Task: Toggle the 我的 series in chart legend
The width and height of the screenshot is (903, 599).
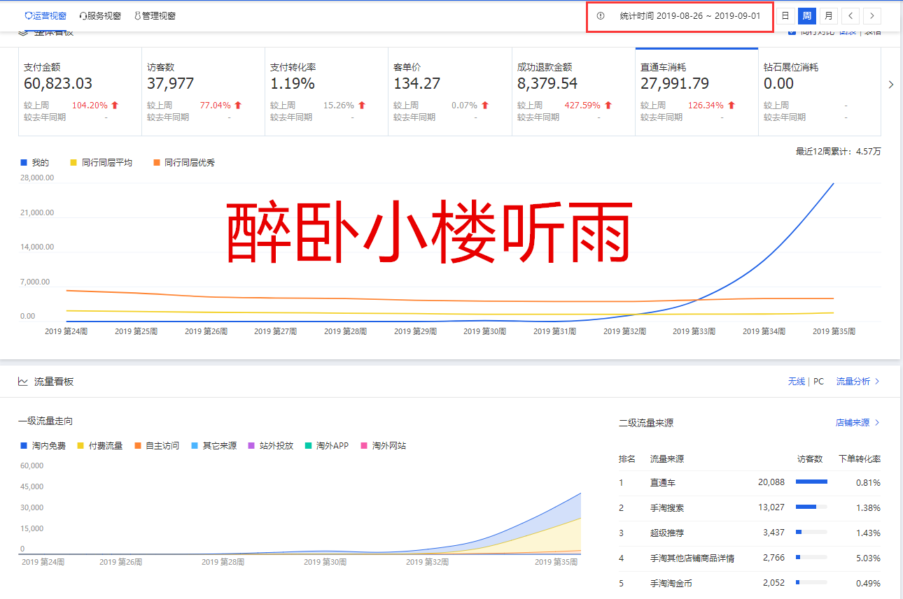Action: point(34,162)
